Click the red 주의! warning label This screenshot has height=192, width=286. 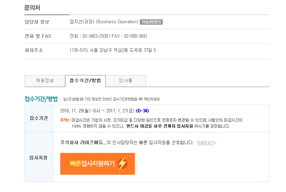65,120
